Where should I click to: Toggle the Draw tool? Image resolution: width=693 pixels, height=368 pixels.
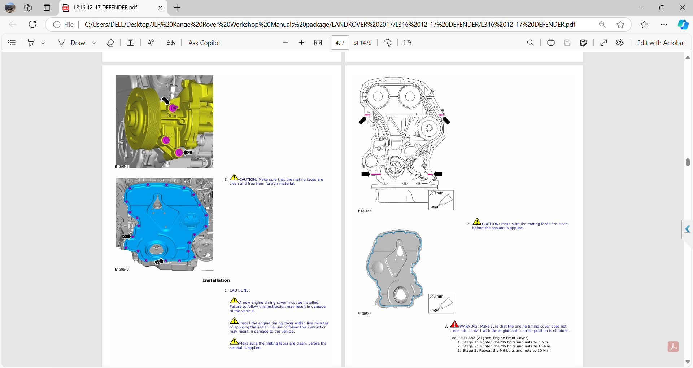[72, 43]
